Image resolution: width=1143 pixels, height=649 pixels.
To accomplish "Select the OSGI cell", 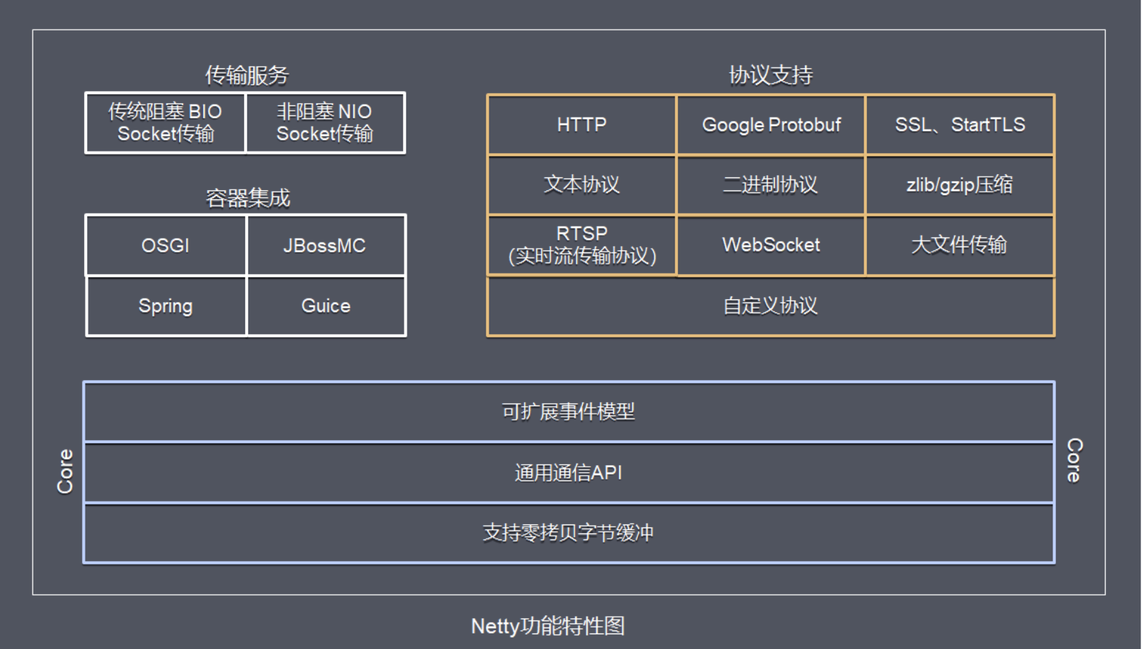I will tap(166, 245).
